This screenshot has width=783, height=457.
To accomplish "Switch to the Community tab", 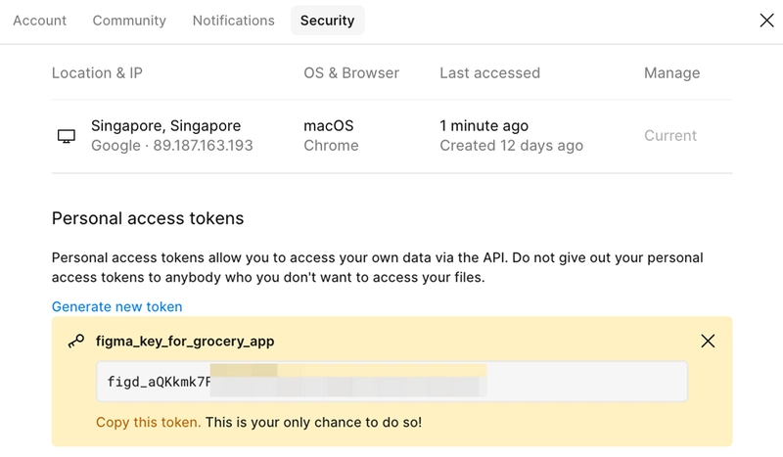I will (129, 21).
